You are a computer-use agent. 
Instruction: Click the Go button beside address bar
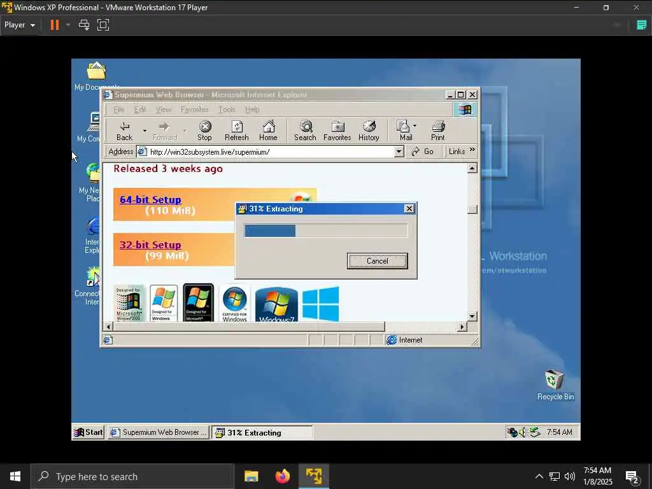point(423,152)
